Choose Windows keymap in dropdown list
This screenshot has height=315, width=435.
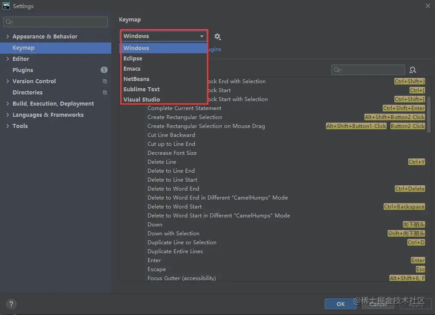click(x=164, y=48)
